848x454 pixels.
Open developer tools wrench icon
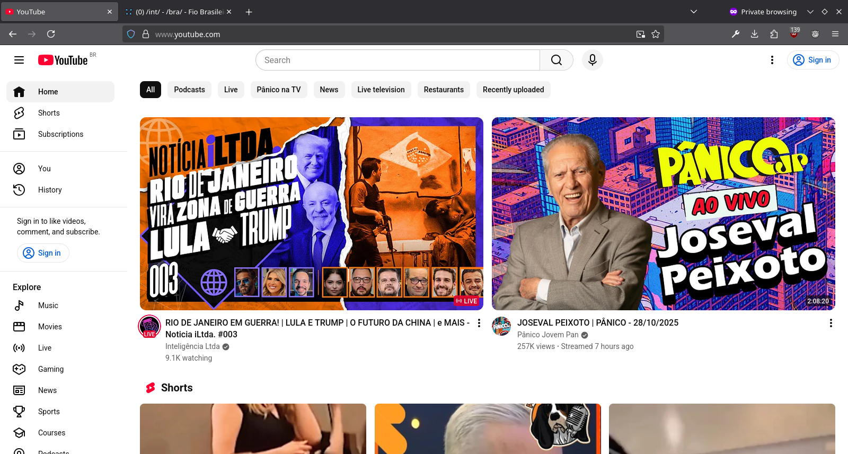click(x=736, y=34)
